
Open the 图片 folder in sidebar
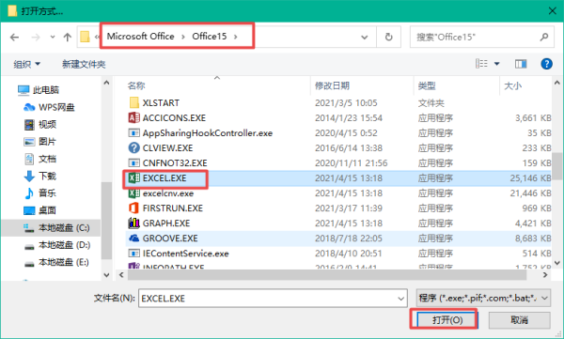click(x=47, y=142)
